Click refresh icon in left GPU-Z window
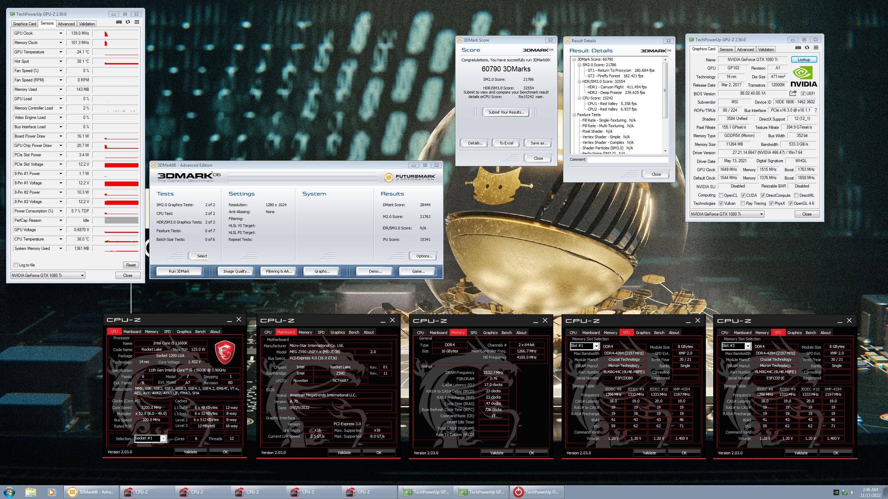Viewport: 888px width, 499px height. 128,22
